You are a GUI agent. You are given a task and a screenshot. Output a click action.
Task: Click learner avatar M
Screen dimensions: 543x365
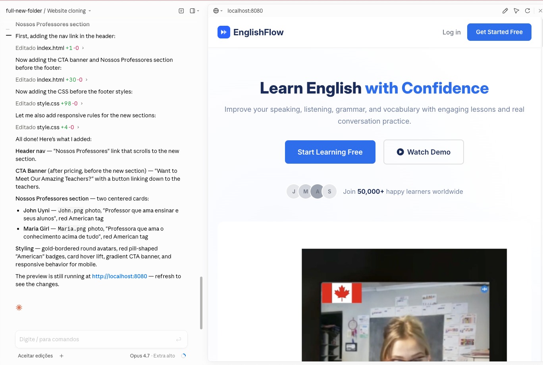coord(305,191)
